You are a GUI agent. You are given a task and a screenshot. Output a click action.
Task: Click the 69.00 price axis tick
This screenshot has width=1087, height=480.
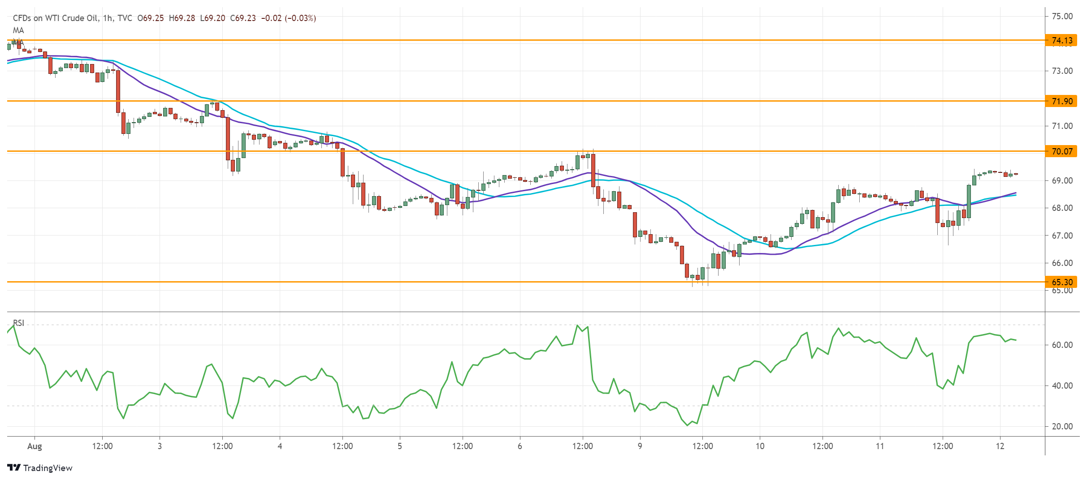tap(1062, 180)
